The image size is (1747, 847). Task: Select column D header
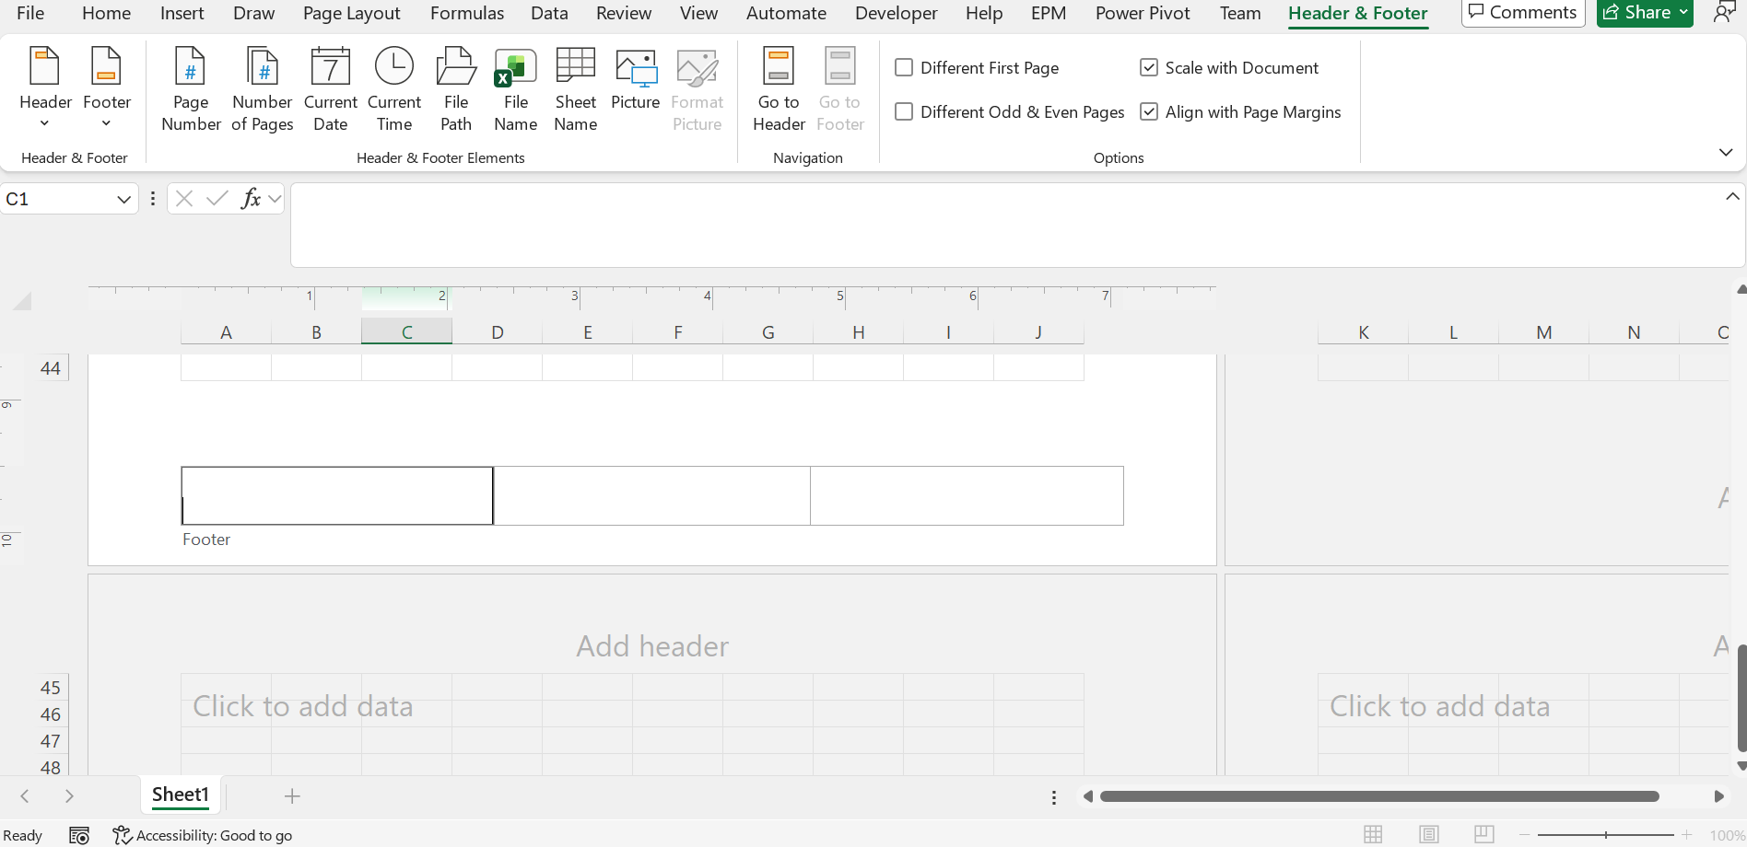pyautogui.click(x=497, y=332)
